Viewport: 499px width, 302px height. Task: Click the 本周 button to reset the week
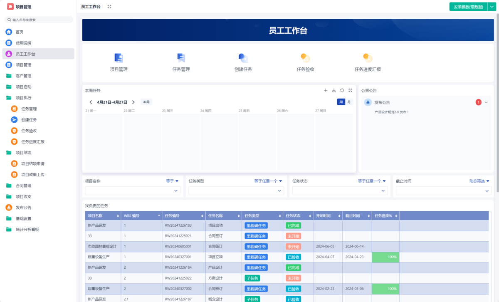[x=146, y=101]
